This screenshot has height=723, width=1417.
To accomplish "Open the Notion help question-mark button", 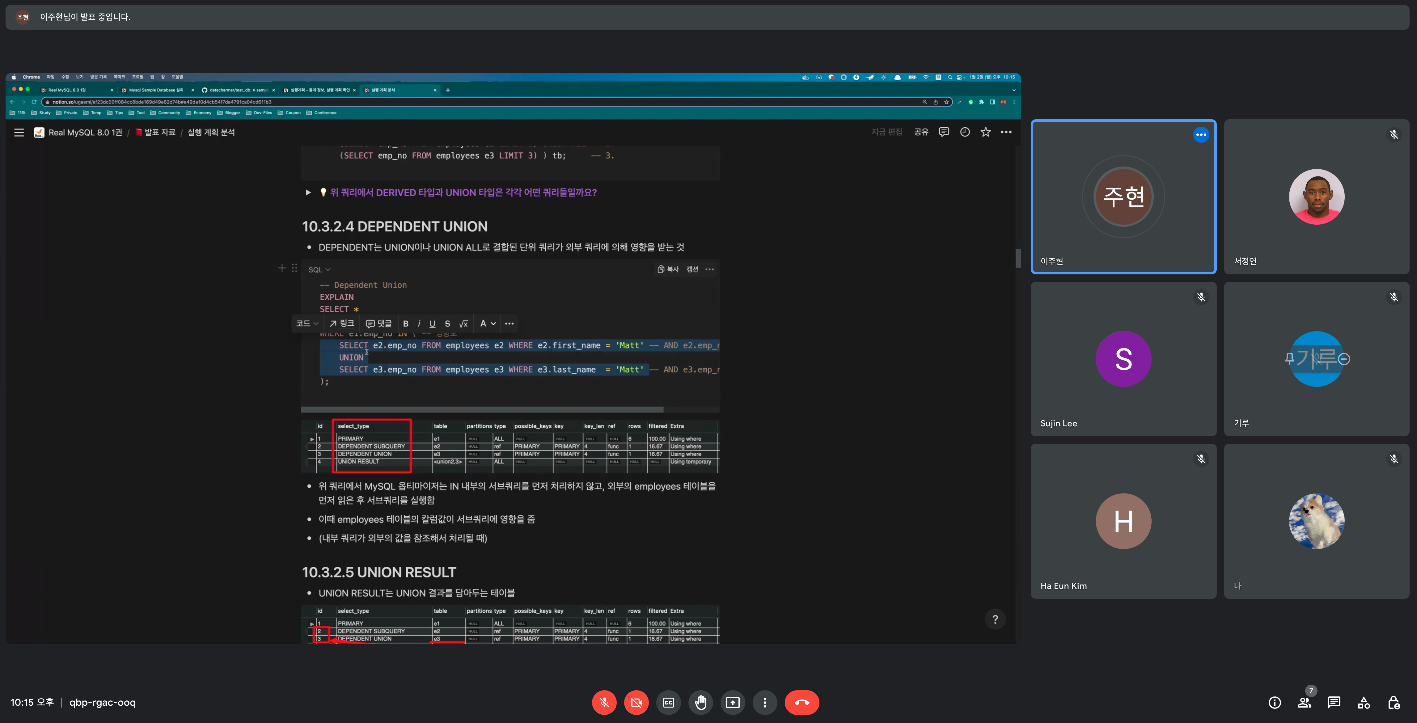I will (x=995, y=619).
